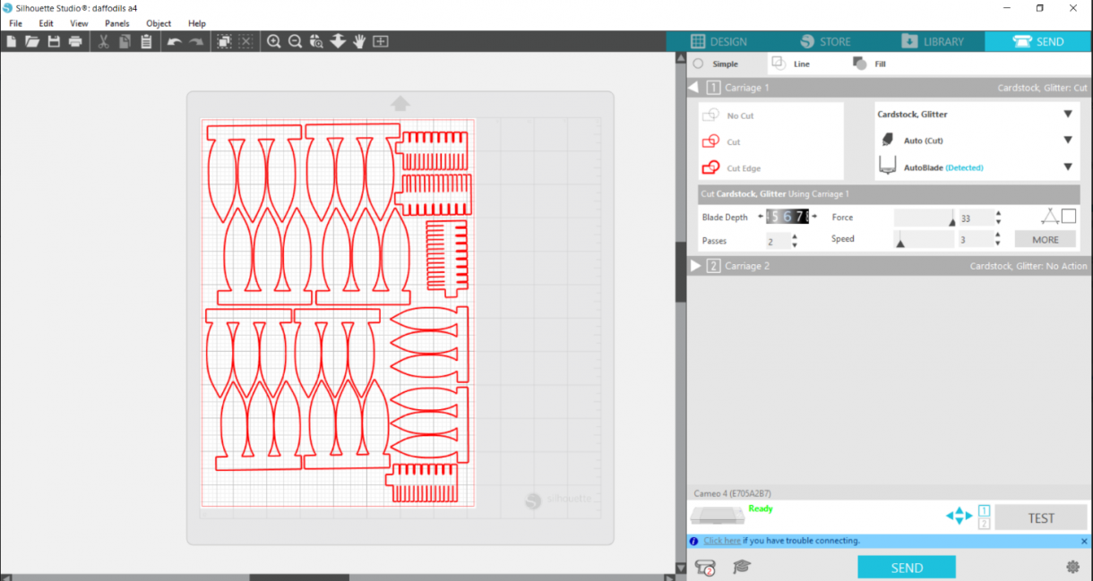Viewport: 1093px width, 581px height.
Task: Fit the page to the window
Action: tap(381, 41)
